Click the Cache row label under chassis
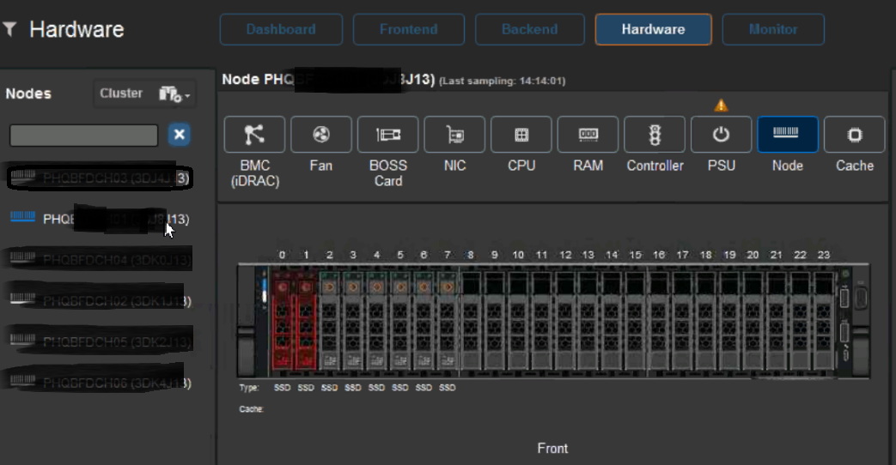 [252, 409]
